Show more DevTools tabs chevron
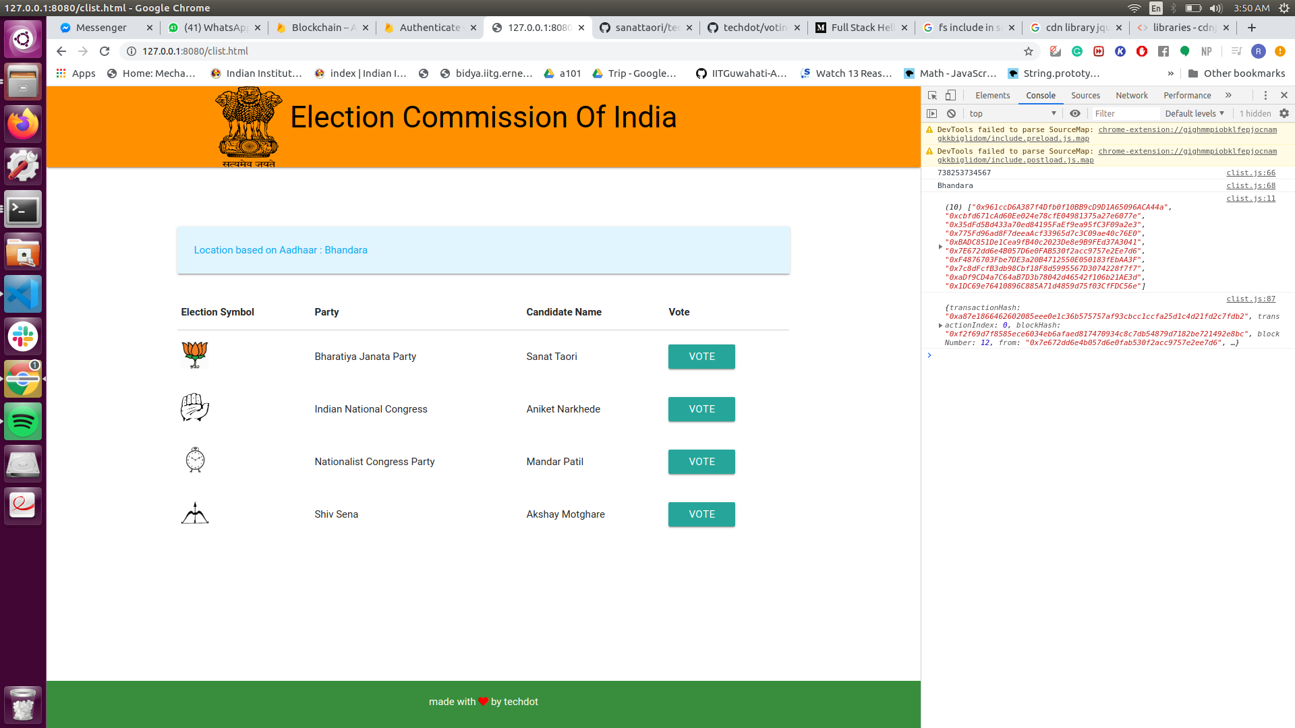Image resolution: width=1295 pixels, height=728 pixels. (1228, 95)
